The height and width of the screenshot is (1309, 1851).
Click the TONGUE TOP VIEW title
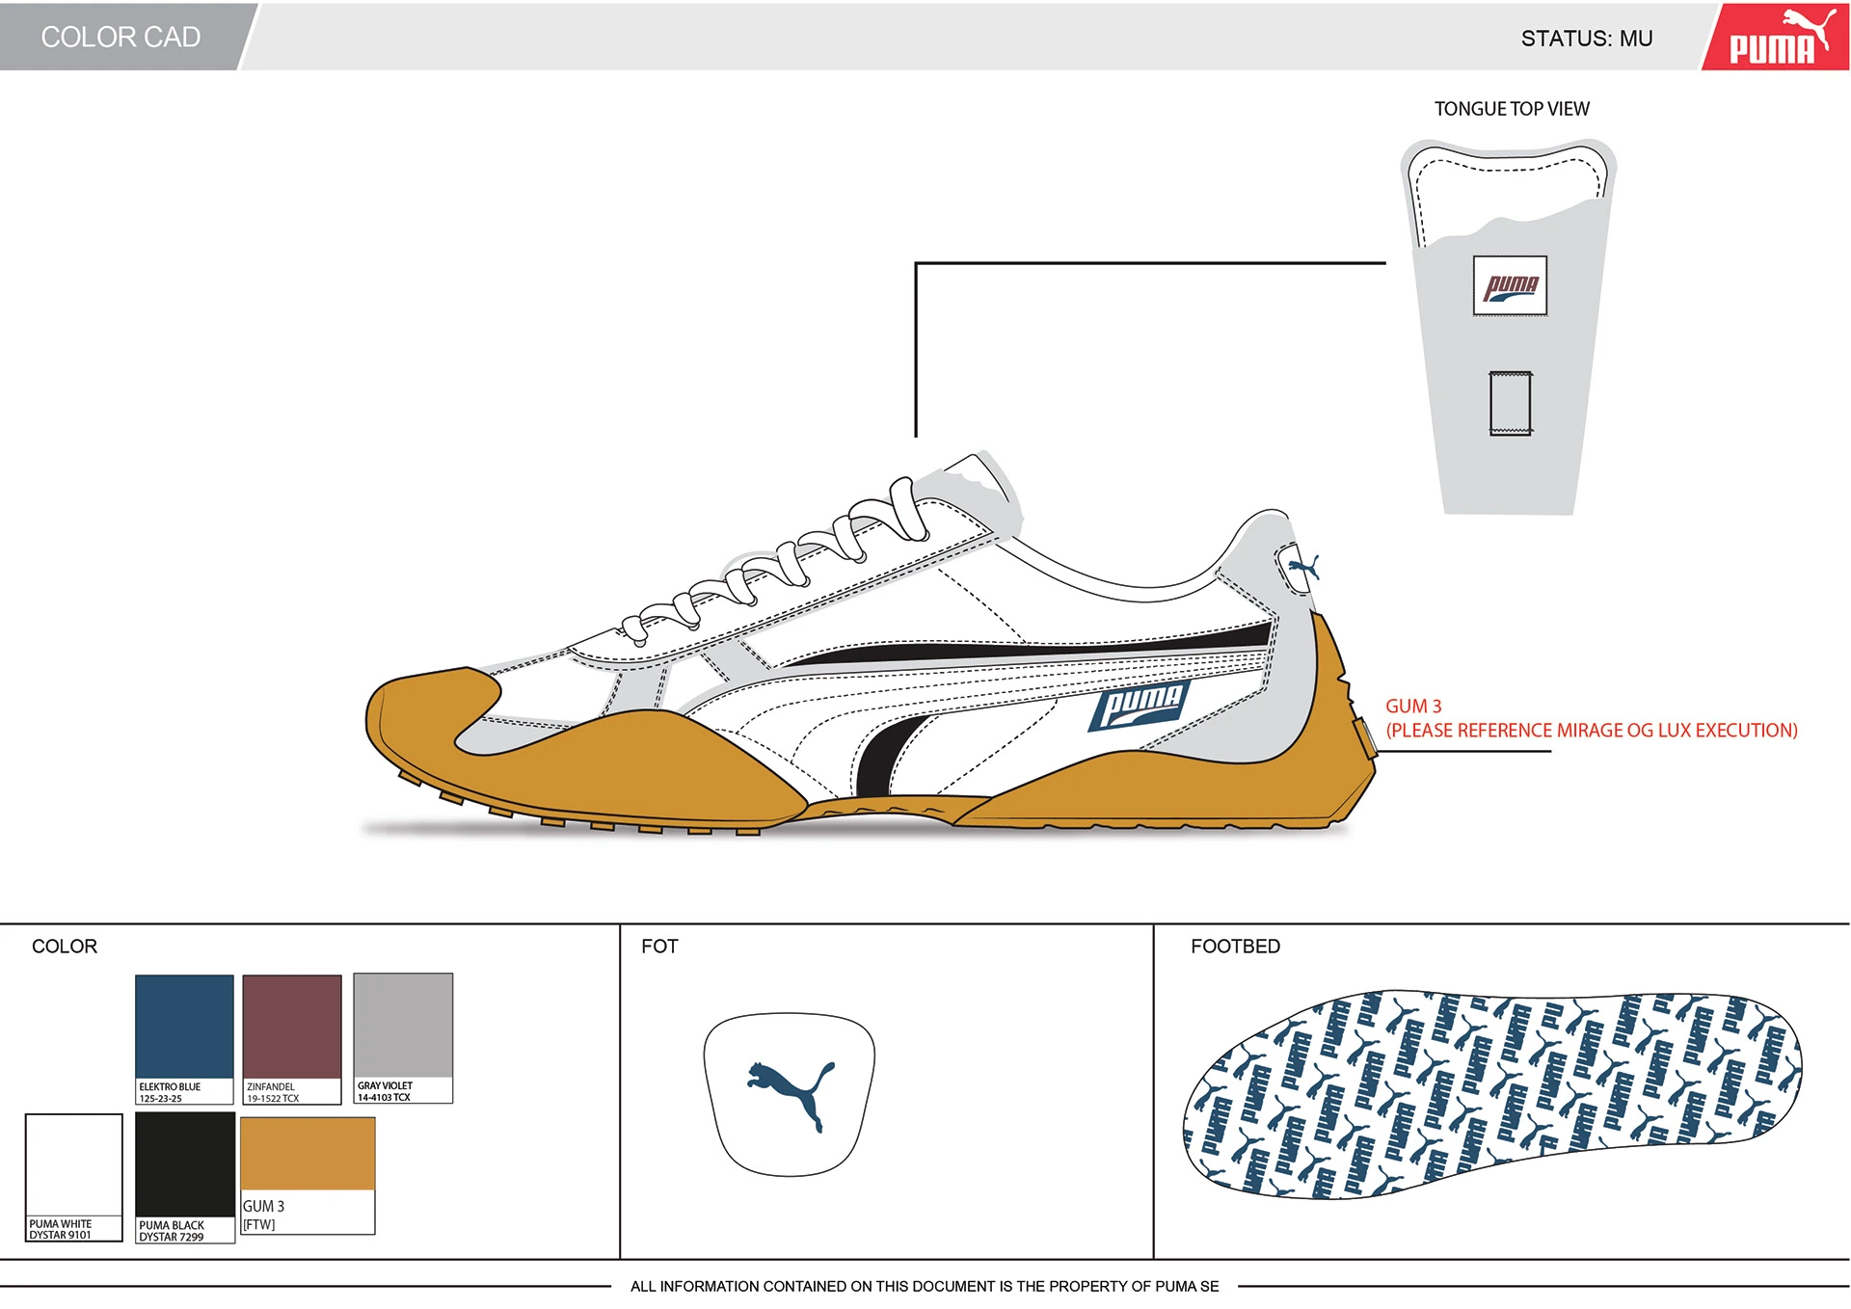pyautogui.click(x=1512, y=109)
